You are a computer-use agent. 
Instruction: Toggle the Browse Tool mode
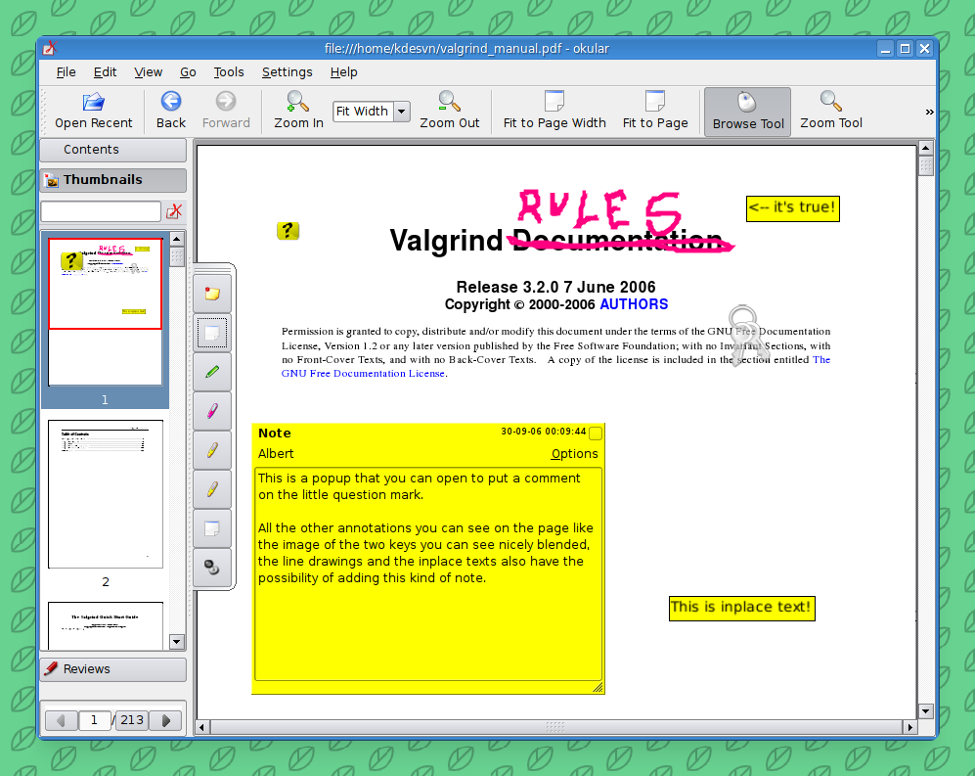[x=748, y=111]
